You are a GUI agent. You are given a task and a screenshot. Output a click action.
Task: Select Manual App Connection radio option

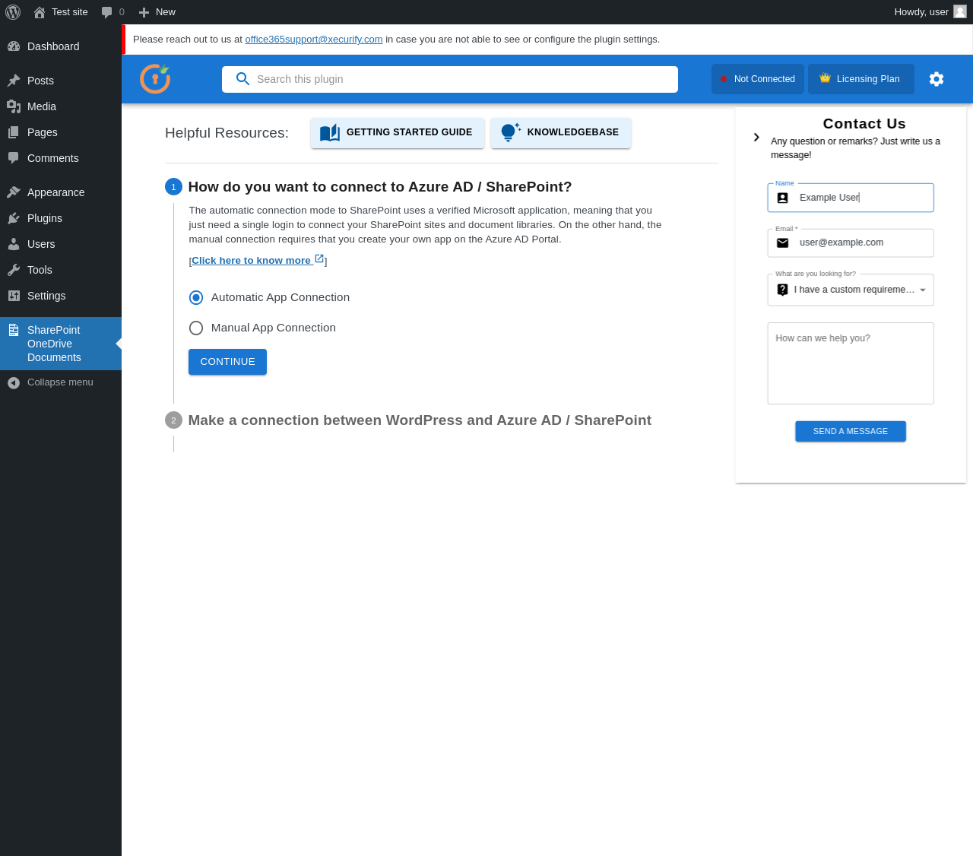coord(196,328)
